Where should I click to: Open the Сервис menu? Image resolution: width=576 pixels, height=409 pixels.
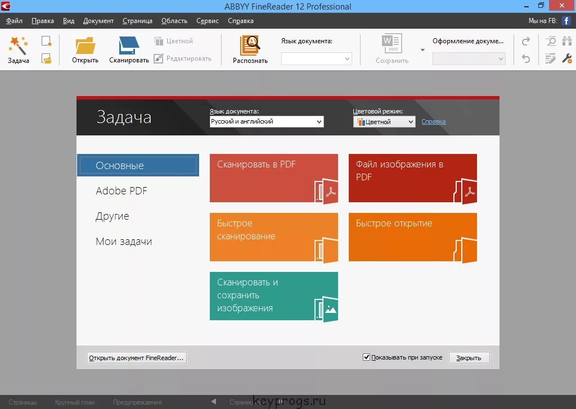pos(207,21)
